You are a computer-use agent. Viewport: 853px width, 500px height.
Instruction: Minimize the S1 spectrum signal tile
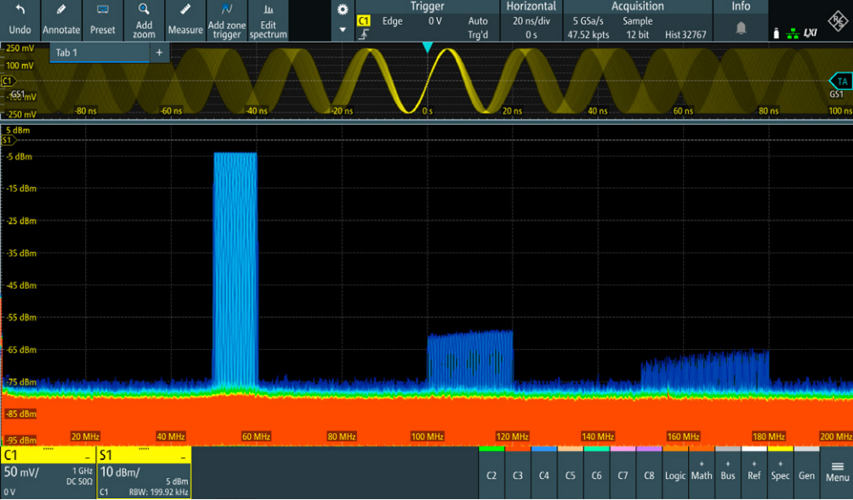(x=182, y=458)
